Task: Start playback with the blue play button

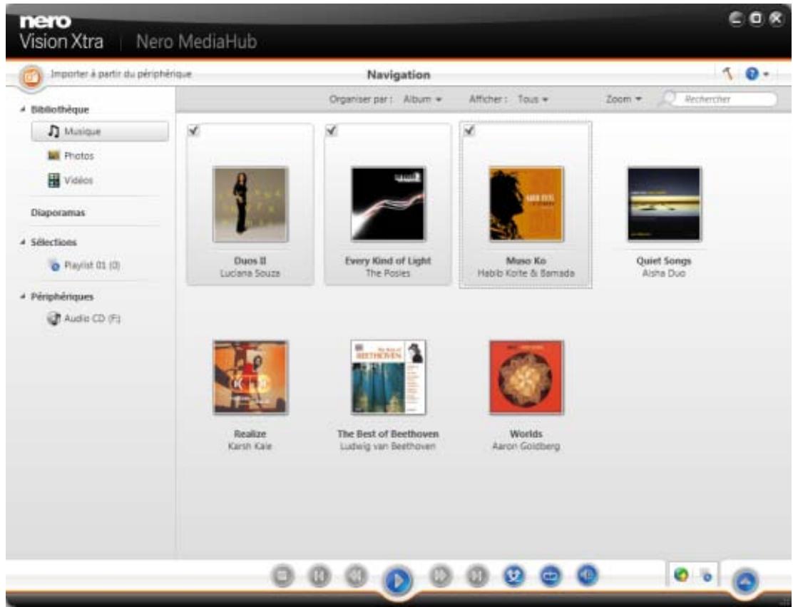Action: click(x=398, y=580)
